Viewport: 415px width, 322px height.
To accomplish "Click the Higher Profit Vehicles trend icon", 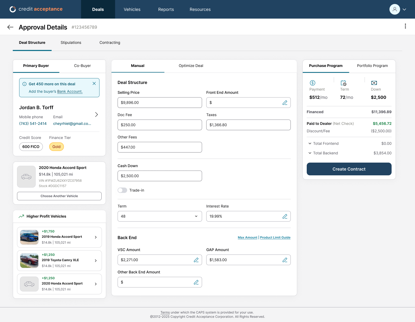I will coord(21,216).
